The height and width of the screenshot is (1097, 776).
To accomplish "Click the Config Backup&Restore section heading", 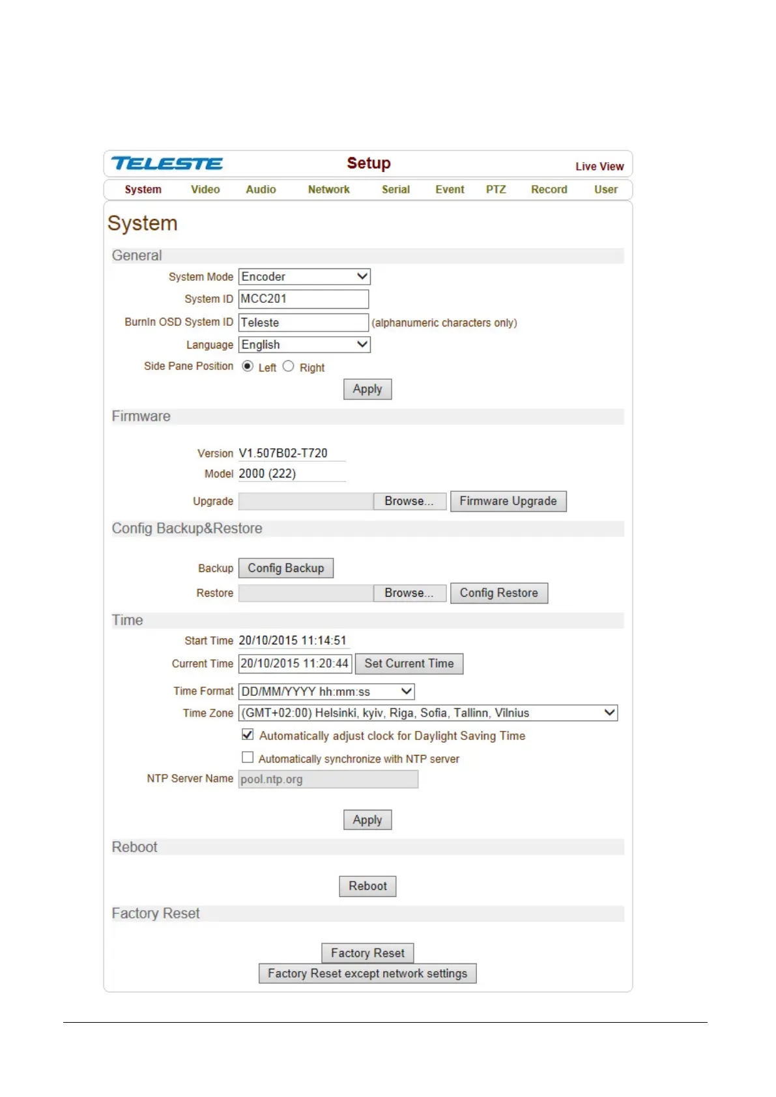I will coord(187,529).
